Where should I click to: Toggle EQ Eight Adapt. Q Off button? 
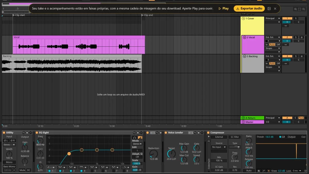pyautogui.click(x=137, y=157)
